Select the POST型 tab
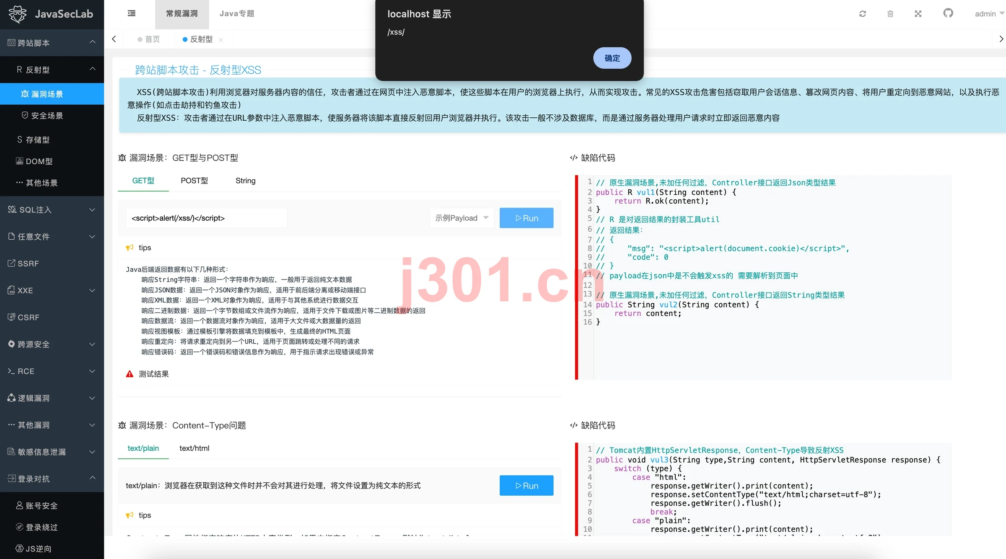This screenshot has width=1006, height=559. point(194,181)
